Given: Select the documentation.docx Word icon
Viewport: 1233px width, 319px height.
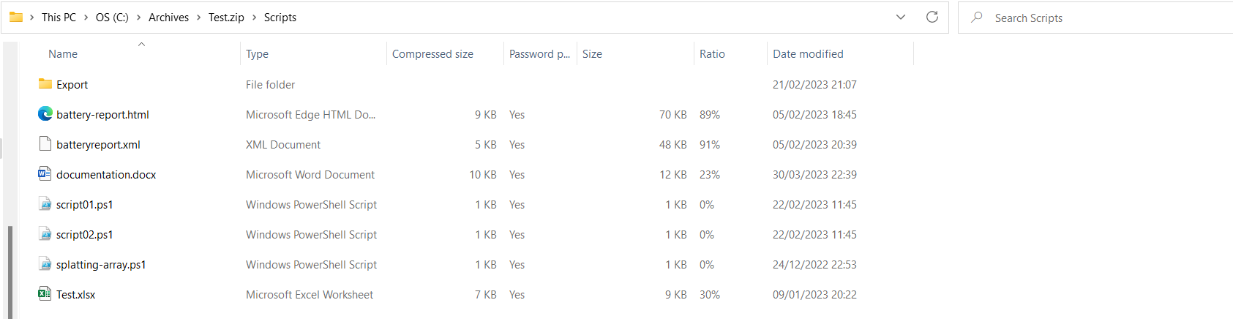Looking at the screenshot, I should (x=45, y=174).
